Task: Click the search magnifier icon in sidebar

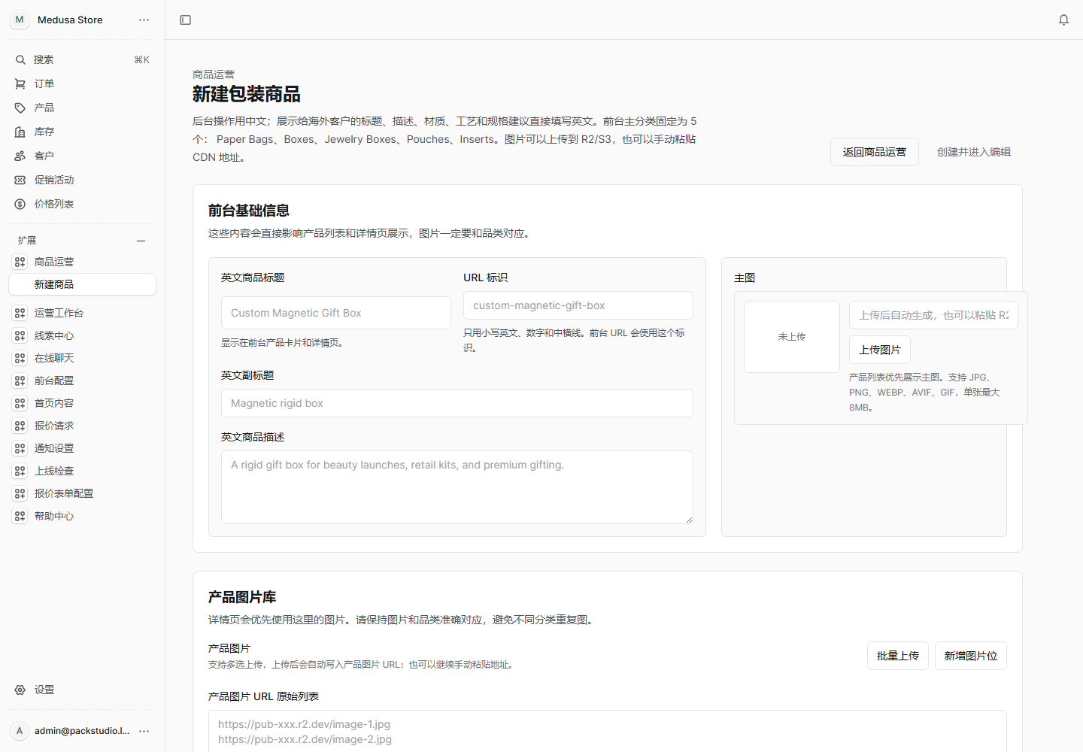Action: click(20, 59)
